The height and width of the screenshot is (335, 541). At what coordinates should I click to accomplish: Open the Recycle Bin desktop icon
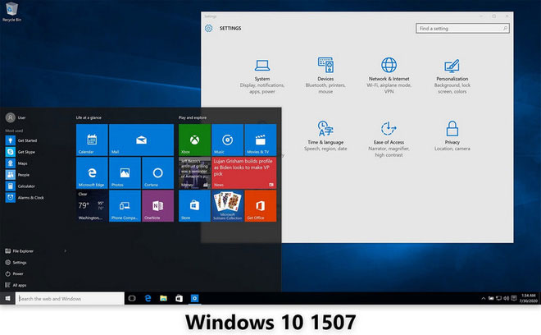click(x=11, y=11)
